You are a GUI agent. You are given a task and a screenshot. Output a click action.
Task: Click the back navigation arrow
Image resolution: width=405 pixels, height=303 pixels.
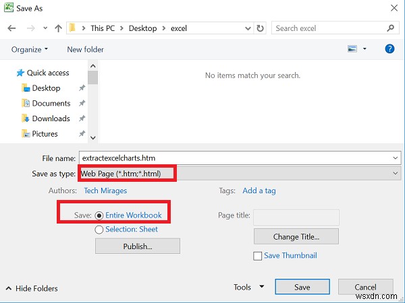tap(11, 28)
